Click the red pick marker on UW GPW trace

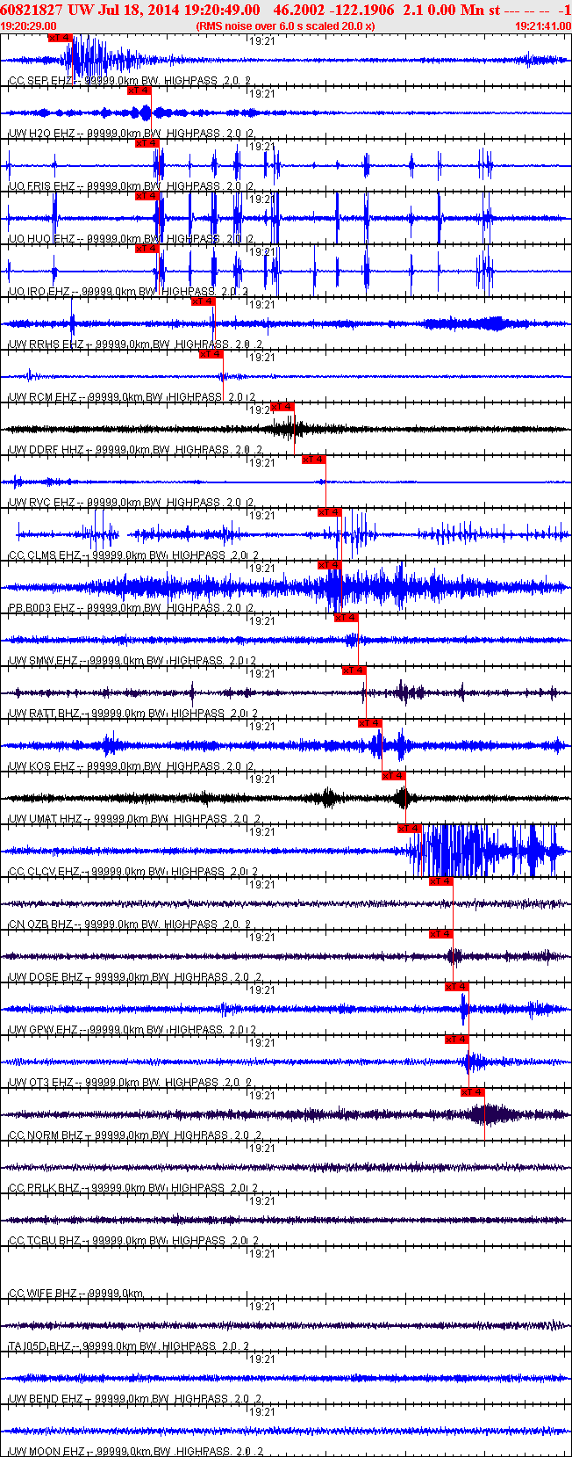pos(456,987)
